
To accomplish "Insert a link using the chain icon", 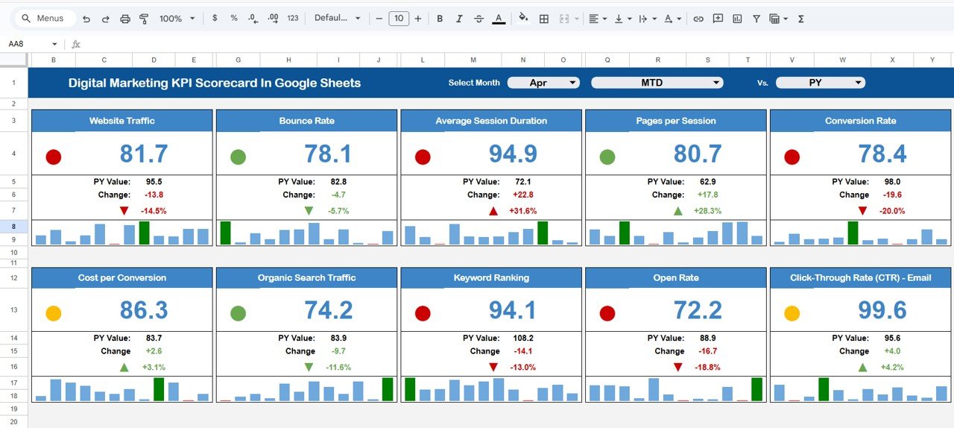I will [698, 19].
